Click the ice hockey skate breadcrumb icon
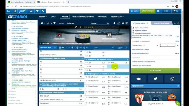The image size is (189, 106). pos(48,23)
